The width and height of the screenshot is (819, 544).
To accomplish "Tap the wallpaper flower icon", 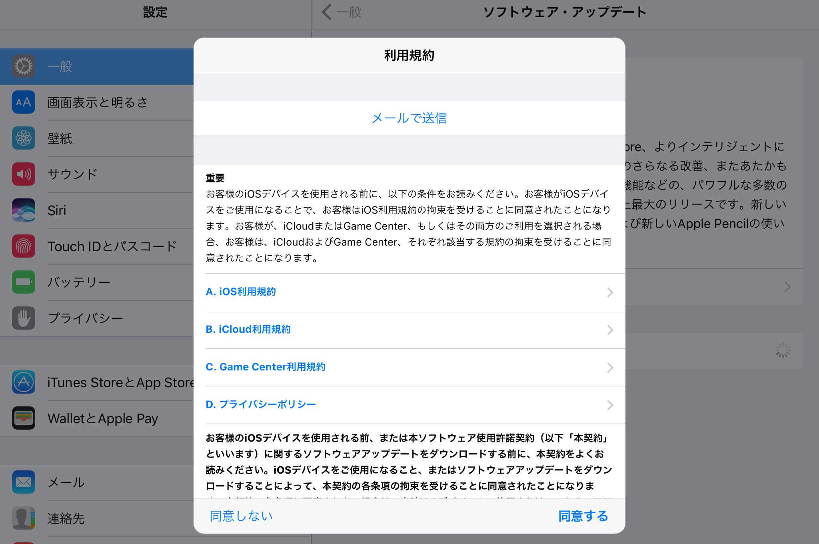I will point(24,138).
